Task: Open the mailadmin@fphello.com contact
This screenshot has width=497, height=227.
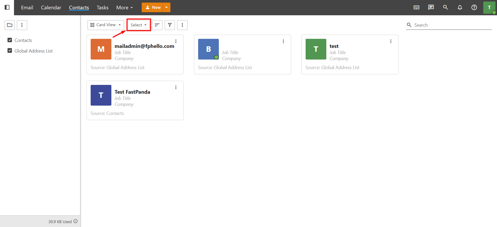Action: 145,46
